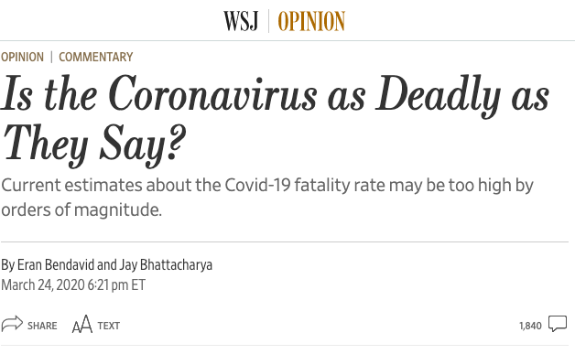575x354 pixels.
Task: Click the share arrow icon
Action: click(12, 324)
